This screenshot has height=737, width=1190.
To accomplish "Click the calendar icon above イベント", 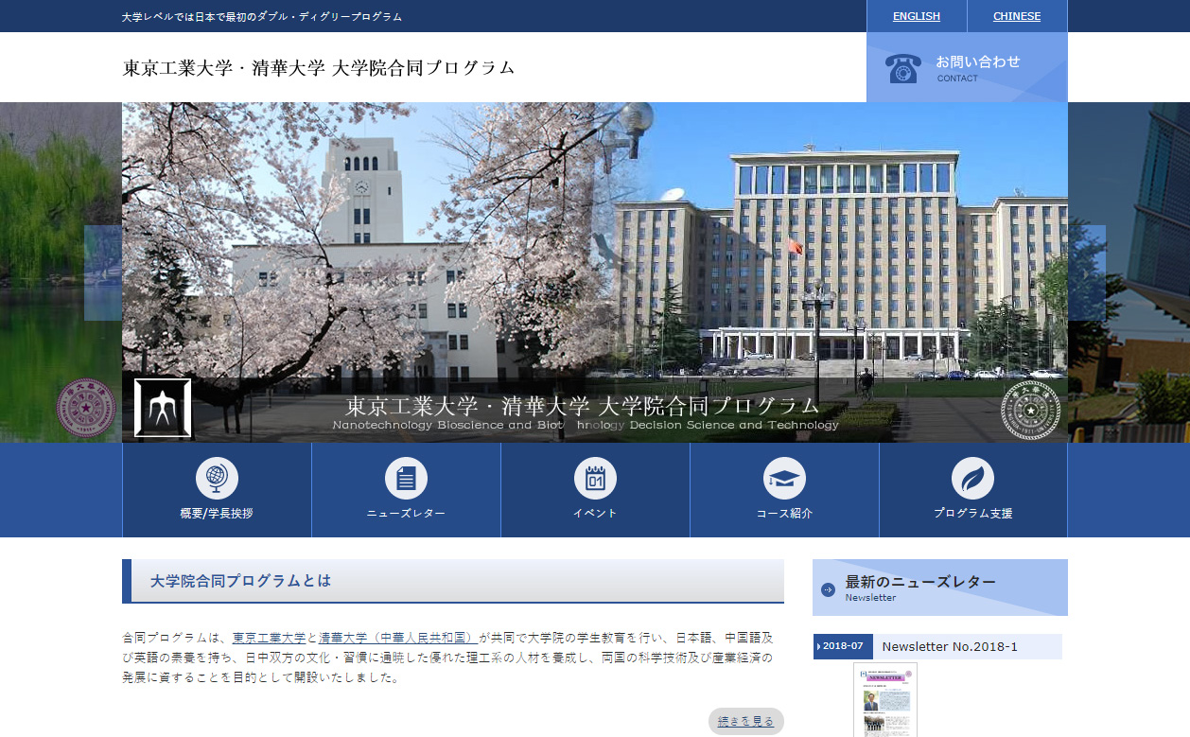I will pos(595,478).
